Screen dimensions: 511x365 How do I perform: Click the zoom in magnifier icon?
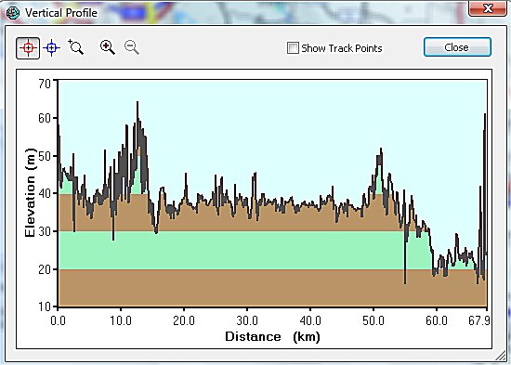[108, 47]
